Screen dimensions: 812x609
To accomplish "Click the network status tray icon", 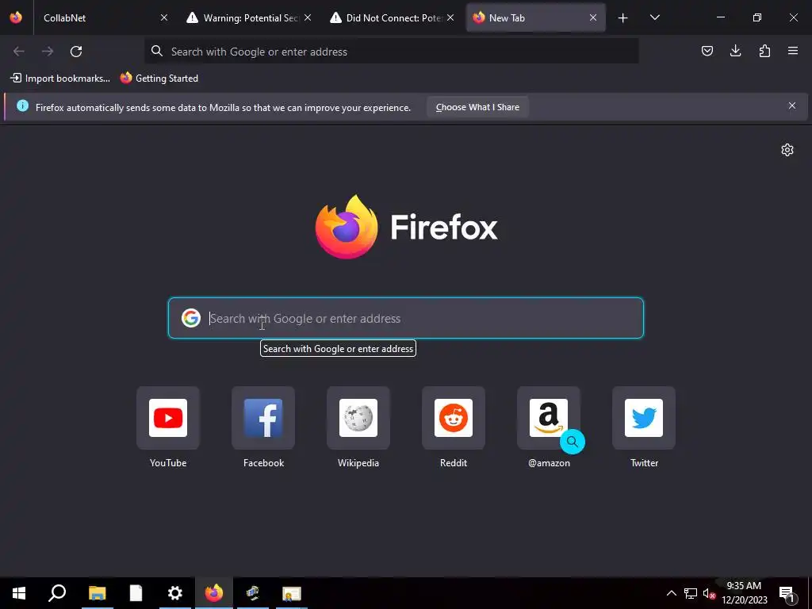I will [x=691, y=593].
